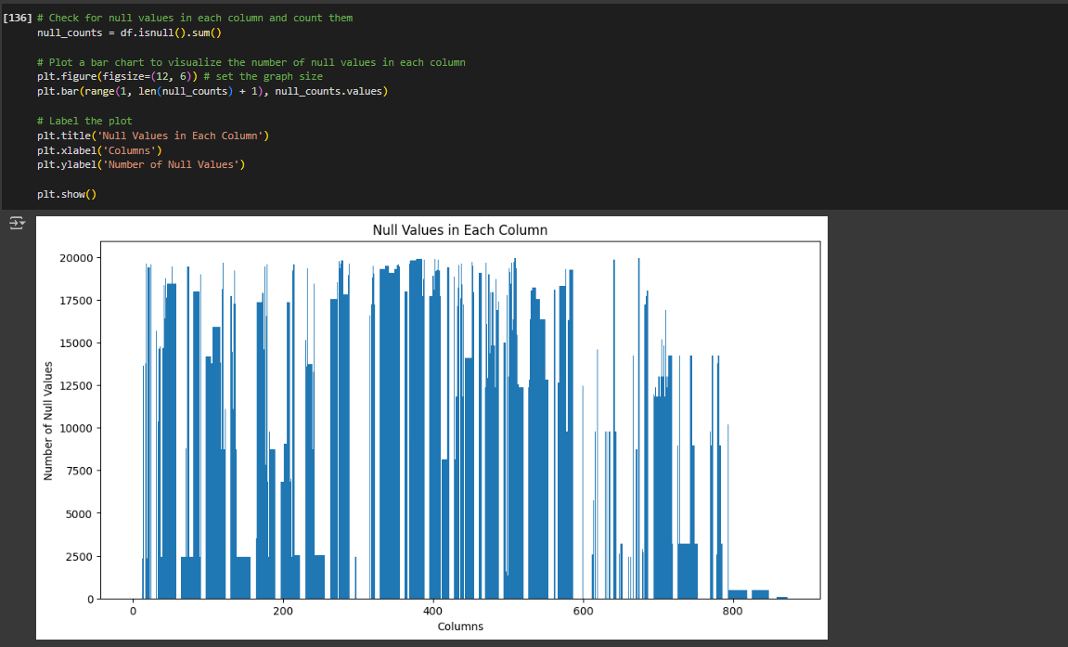
Task: Click the y-axis label 'Number of Null Values'
Action: click(x=49, y=420)
